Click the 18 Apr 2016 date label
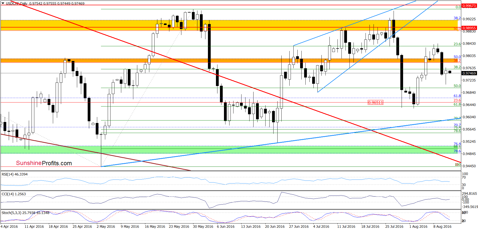This screenshot has width=478, height=230. tap(58, 226)
